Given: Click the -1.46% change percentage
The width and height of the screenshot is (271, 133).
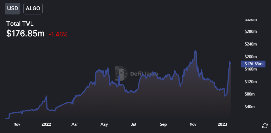Looking at the screenshot, I should click(x=58, y=35).
